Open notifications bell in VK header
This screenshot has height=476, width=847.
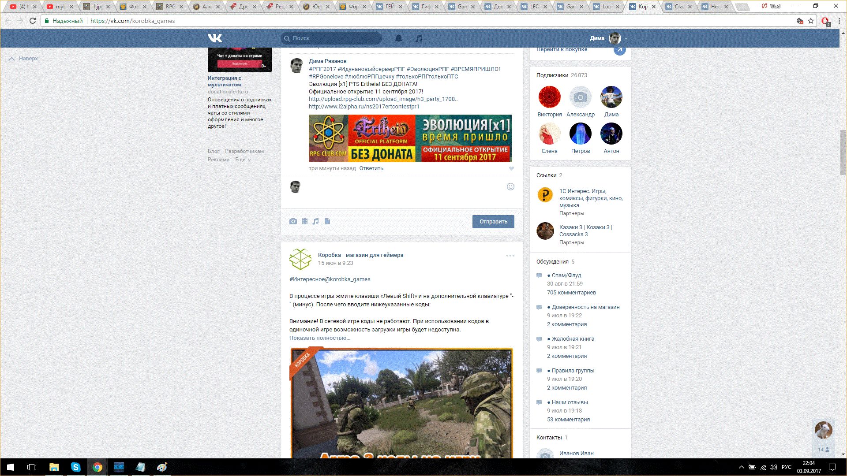click(399, 38)
